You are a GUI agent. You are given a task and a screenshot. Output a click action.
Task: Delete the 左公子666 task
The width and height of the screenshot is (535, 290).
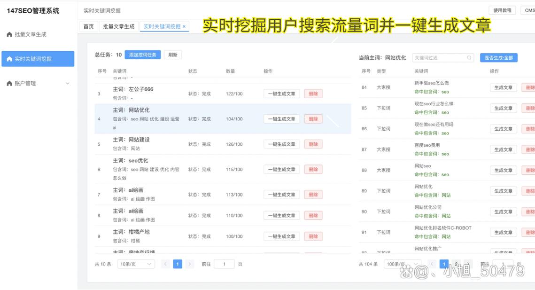pos(313,94)
